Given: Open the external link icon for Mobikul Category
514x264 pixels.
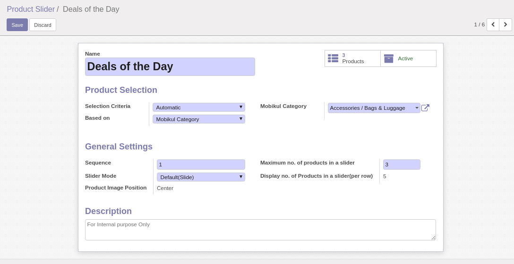Looking at the screenshot, I should point(425,107).
